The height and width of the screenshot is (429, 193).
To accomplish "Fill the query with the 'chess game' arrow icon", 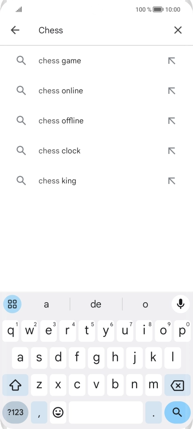I will click(172, 61).
